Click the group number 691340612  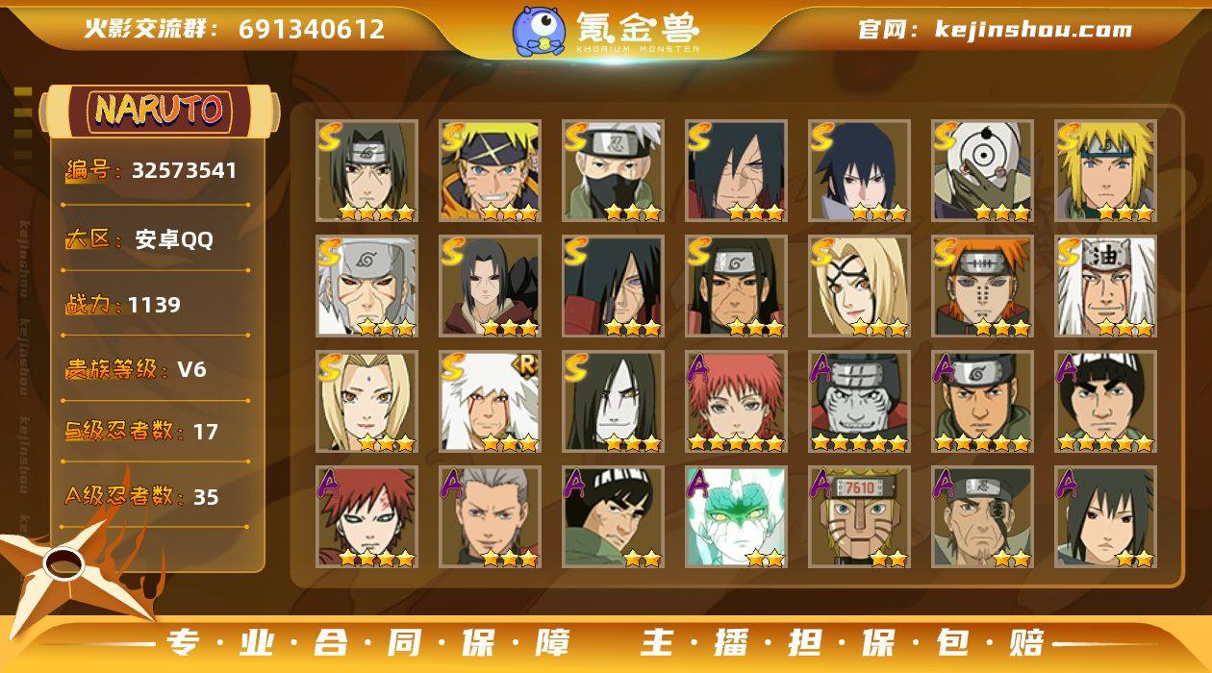click(312, 29)
